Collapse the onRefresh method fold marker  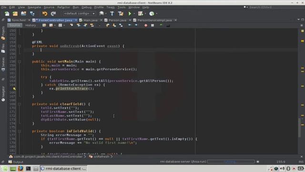pos(20,46)
